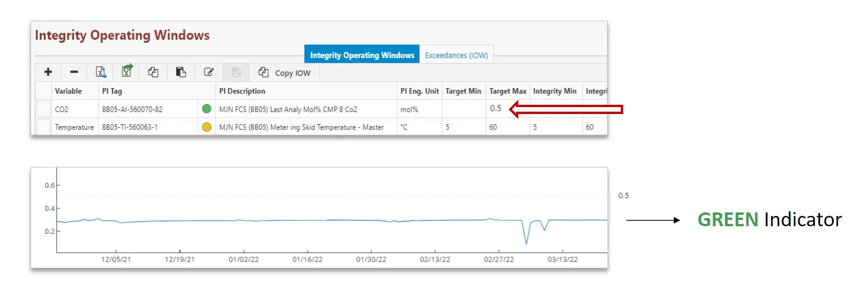This screenshot has width=861, height=289.
Task: Click the 02/27/22 date label on chart axis
Action: pos(499,259)
